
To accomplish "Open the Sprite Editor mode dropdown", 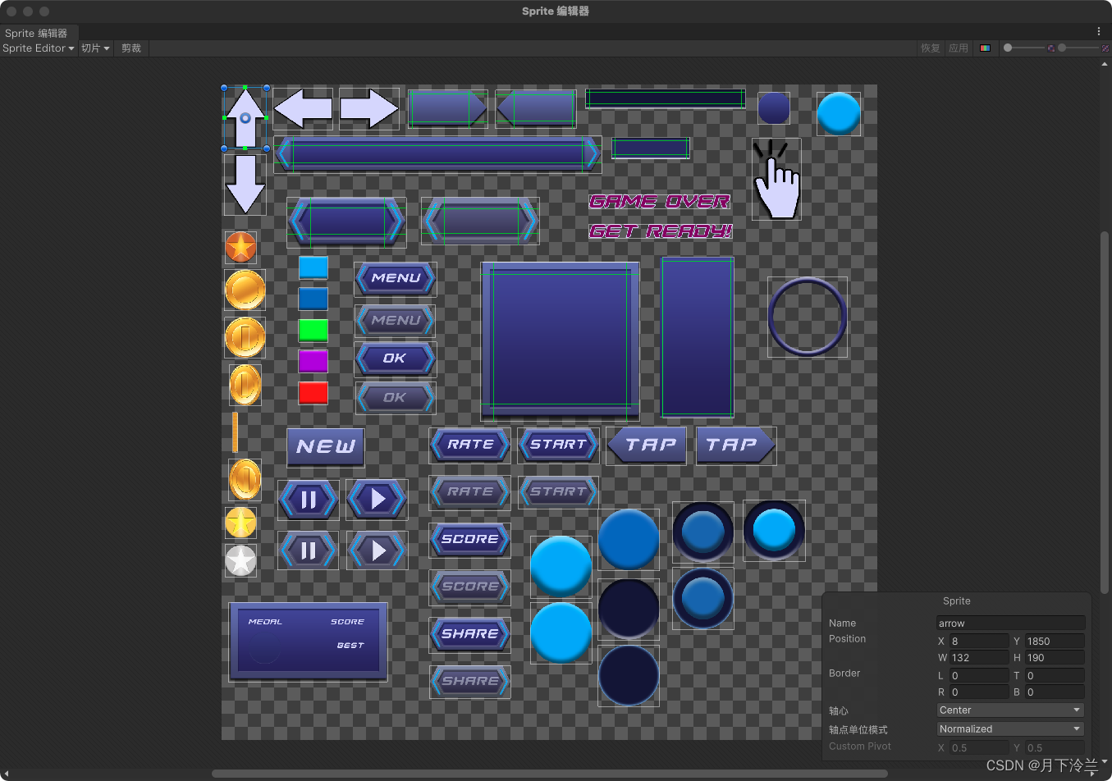I will coord(38,48).
